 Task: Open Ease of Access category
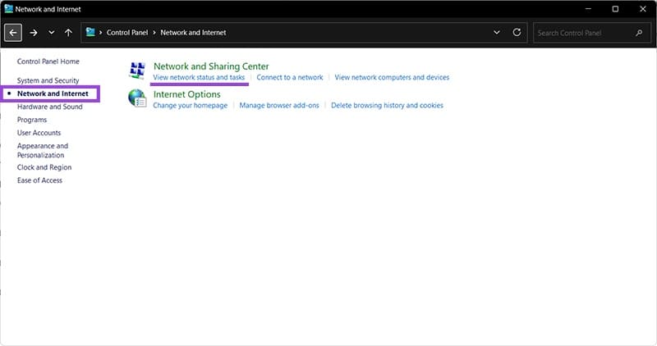pyautogui.click(x=39, y=180)
